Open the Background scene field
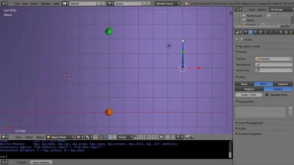This screenshot has height=165, width=294. pyautogui.click(x=274, y=65)
